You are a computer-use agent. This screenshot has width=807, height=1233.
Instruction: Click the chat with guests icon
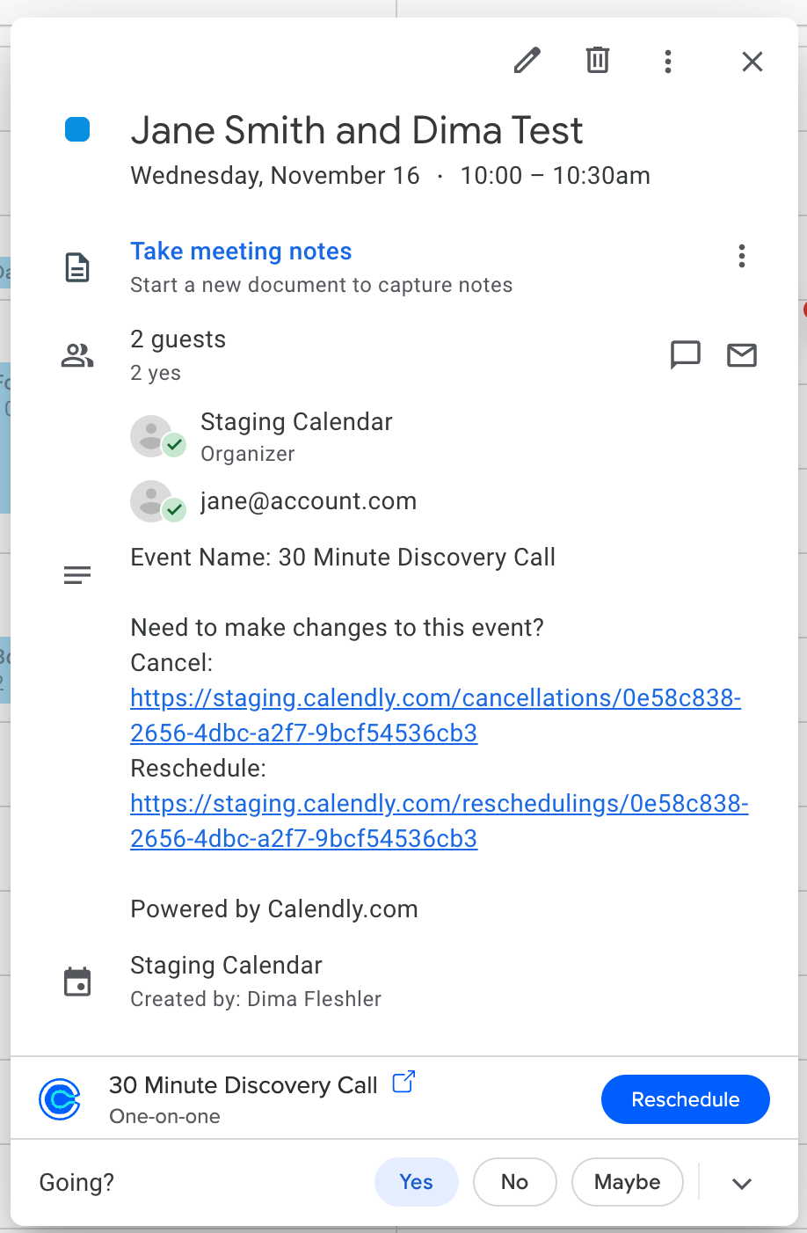[686, 354]
